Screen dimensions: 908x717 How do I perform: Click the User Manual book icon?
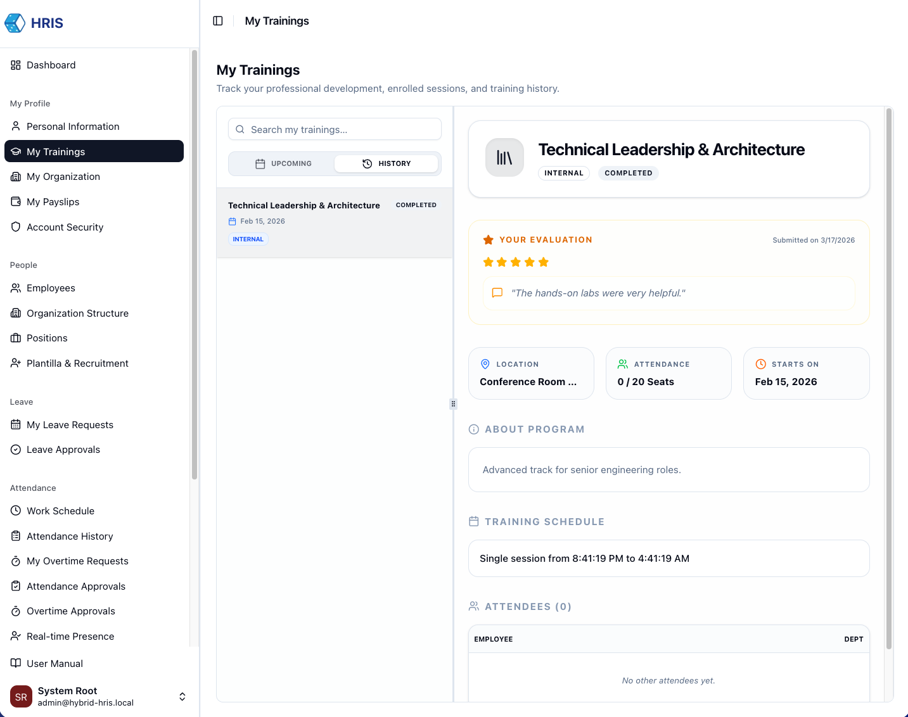(16, 663)
